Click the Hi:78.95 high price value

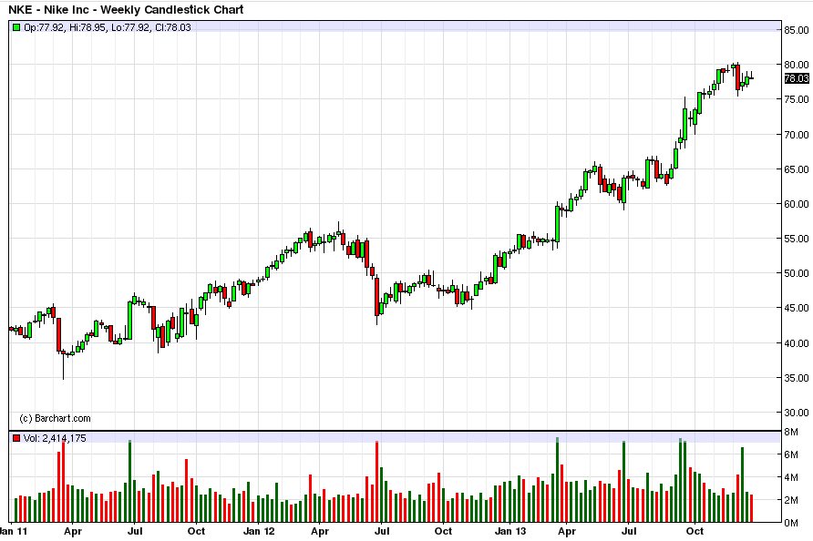(x=87, y=27)
